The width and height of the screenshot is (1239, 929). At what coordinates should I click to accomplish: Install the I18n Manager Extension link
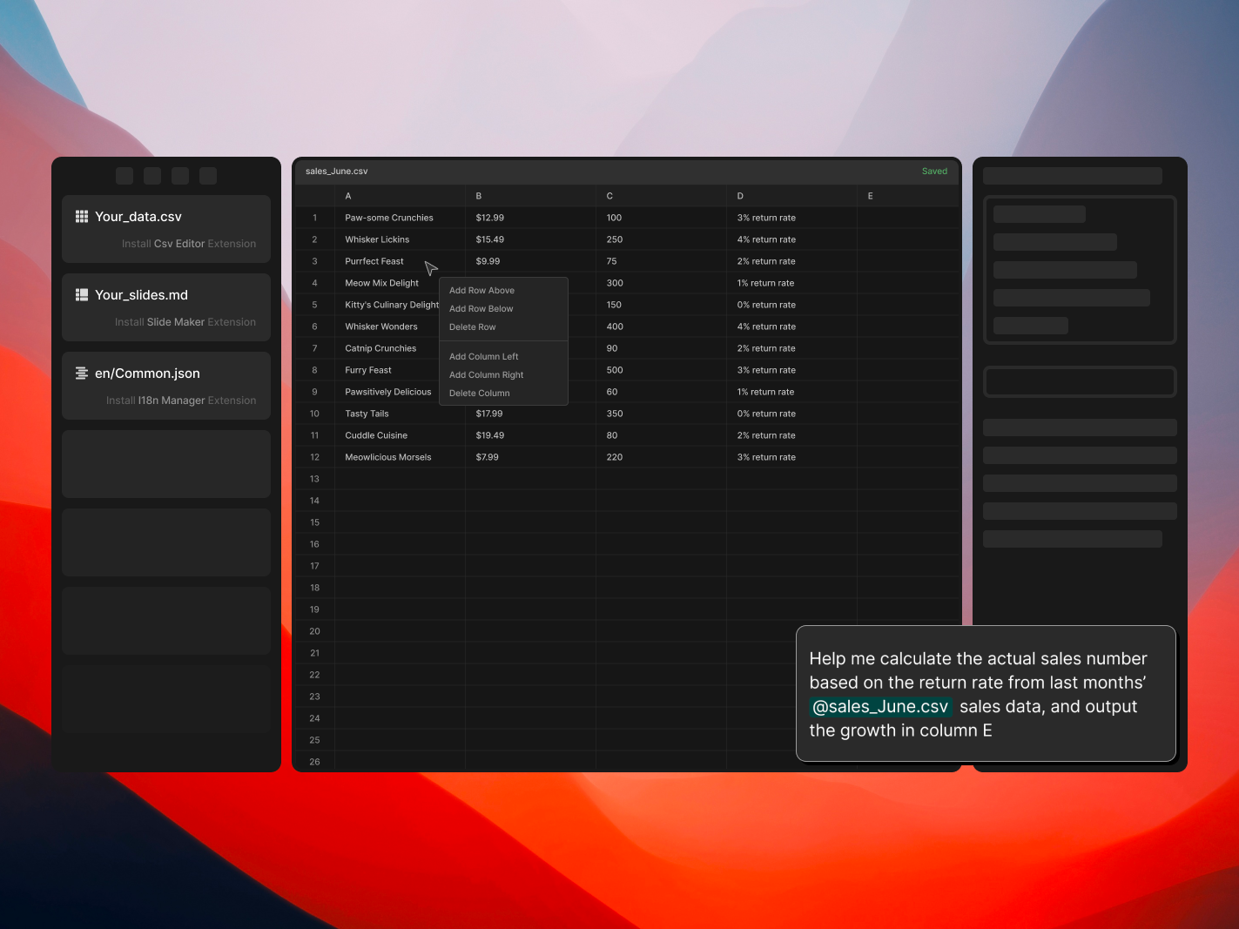pyautogui.click(x=181, y=401)
